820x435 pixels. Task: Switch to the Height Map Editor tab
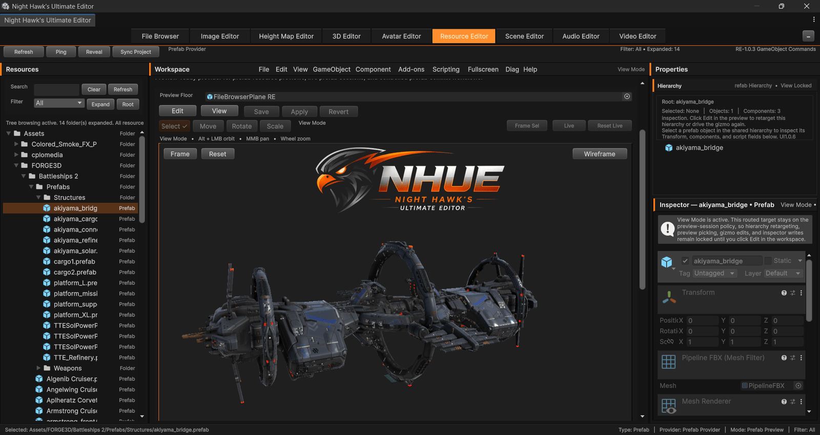click(286, 36)
